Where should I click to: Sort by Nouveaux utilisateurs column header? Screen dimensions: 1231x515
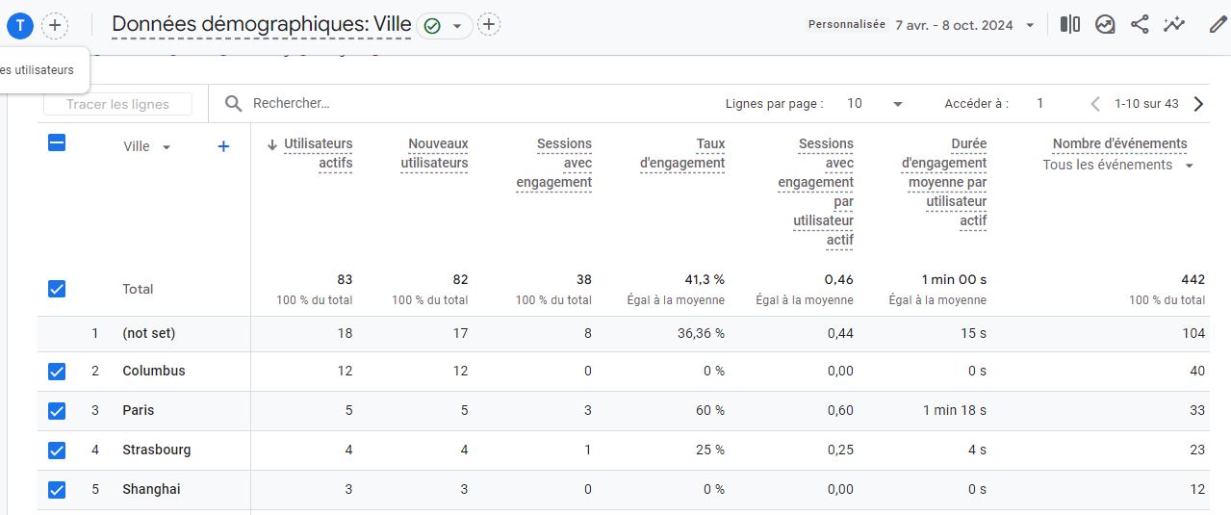[x=434, y=153]
